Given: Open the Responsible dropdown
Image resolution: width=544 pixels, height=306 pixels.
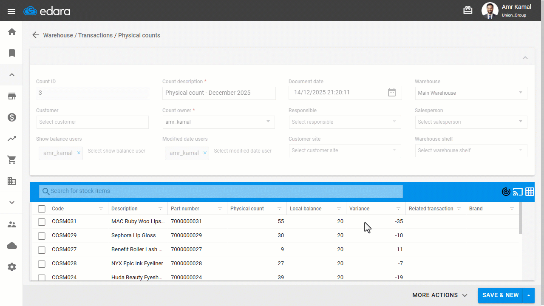Looking at the screenshot, I should tap(345, 122).
